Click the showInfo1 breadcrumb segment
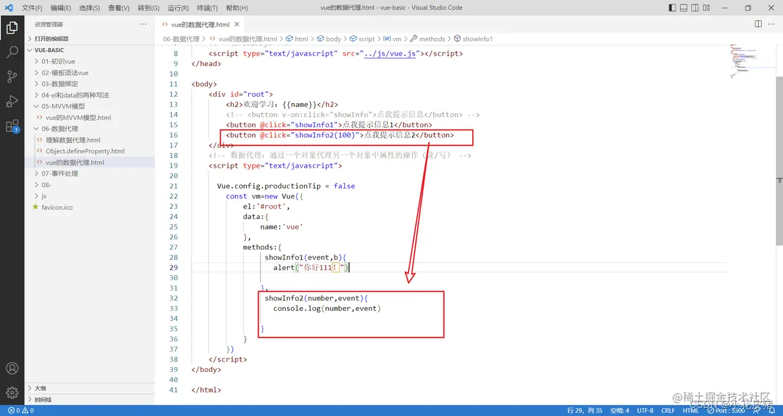783x416 pixels. click(x=473, y=39)
